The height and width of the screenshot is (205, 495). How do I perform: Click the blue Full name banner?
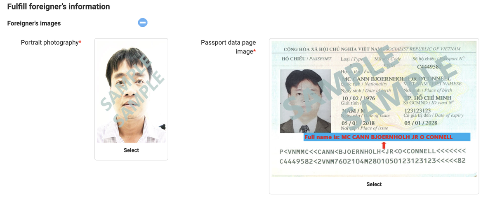[387, 137]
